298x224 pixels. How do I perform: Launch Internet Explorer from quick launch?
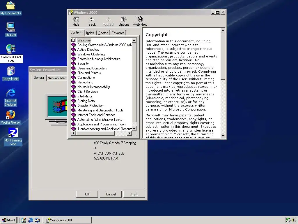30,220
